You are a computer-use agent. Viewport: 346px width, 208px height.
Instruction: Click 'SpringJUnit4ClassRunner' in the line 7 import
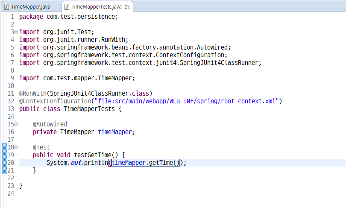[x=219, y=63]
